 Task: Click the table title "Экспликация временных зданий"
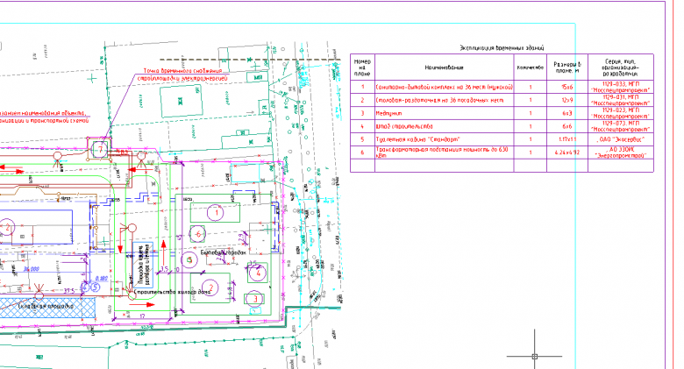click(502, 48)
